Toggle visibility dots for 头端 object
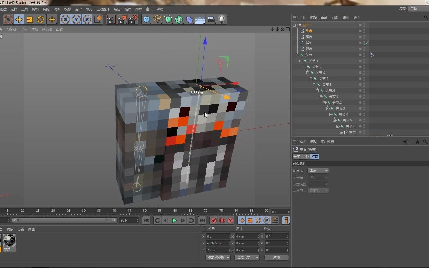The width and height of the screenshot is (429, 268). pos(364,31)
